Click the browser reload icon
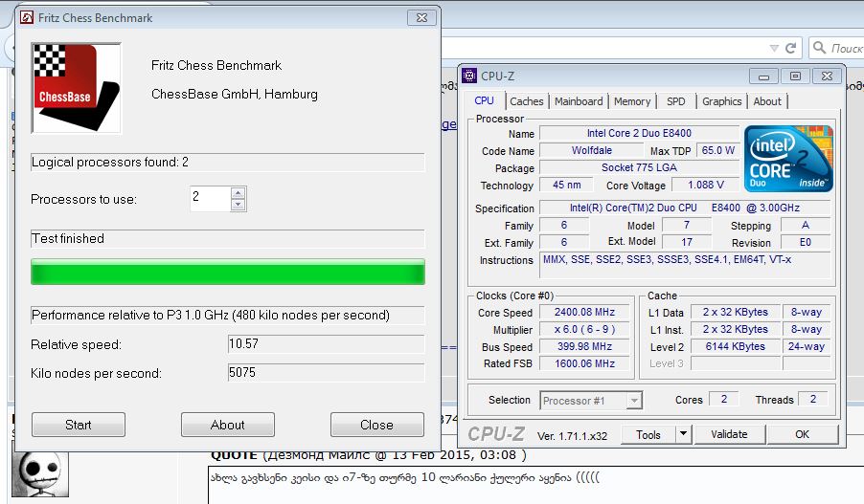 click(x=790, y=48)
